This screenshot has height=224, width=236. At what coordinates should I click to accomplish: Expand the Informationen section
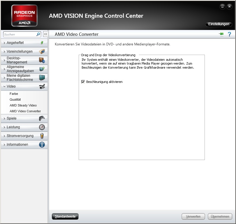pos(24,145)
